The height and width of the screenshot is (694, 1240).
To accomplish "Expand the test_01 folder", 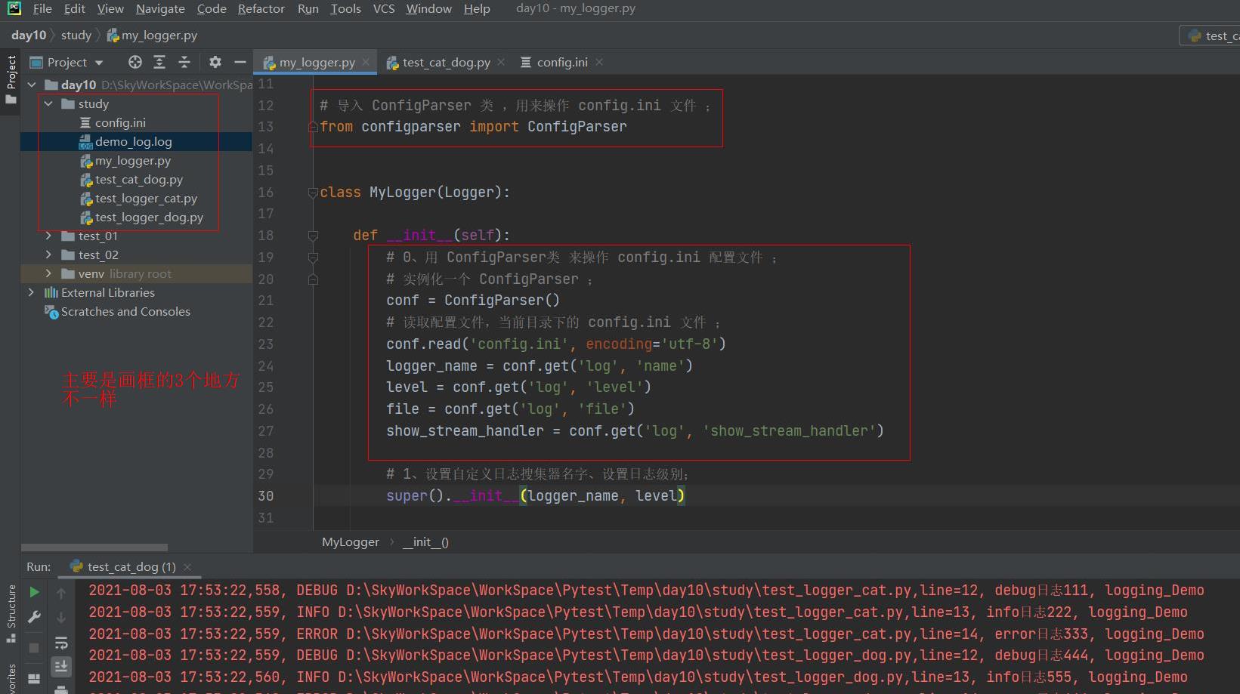I will tap(48, 236).
